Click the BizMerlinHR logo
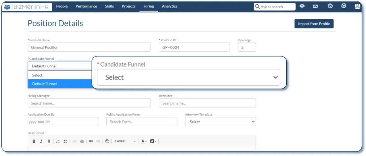The height and width of the screenshot is (156, 366). pos(27,7)
